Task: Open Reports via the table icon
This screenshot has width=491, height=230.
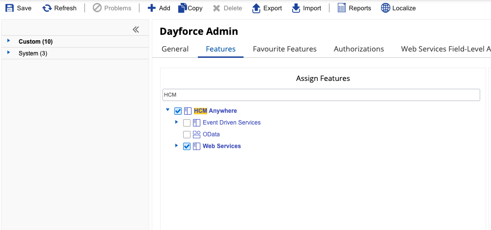Action: click(x=342, y=8)
